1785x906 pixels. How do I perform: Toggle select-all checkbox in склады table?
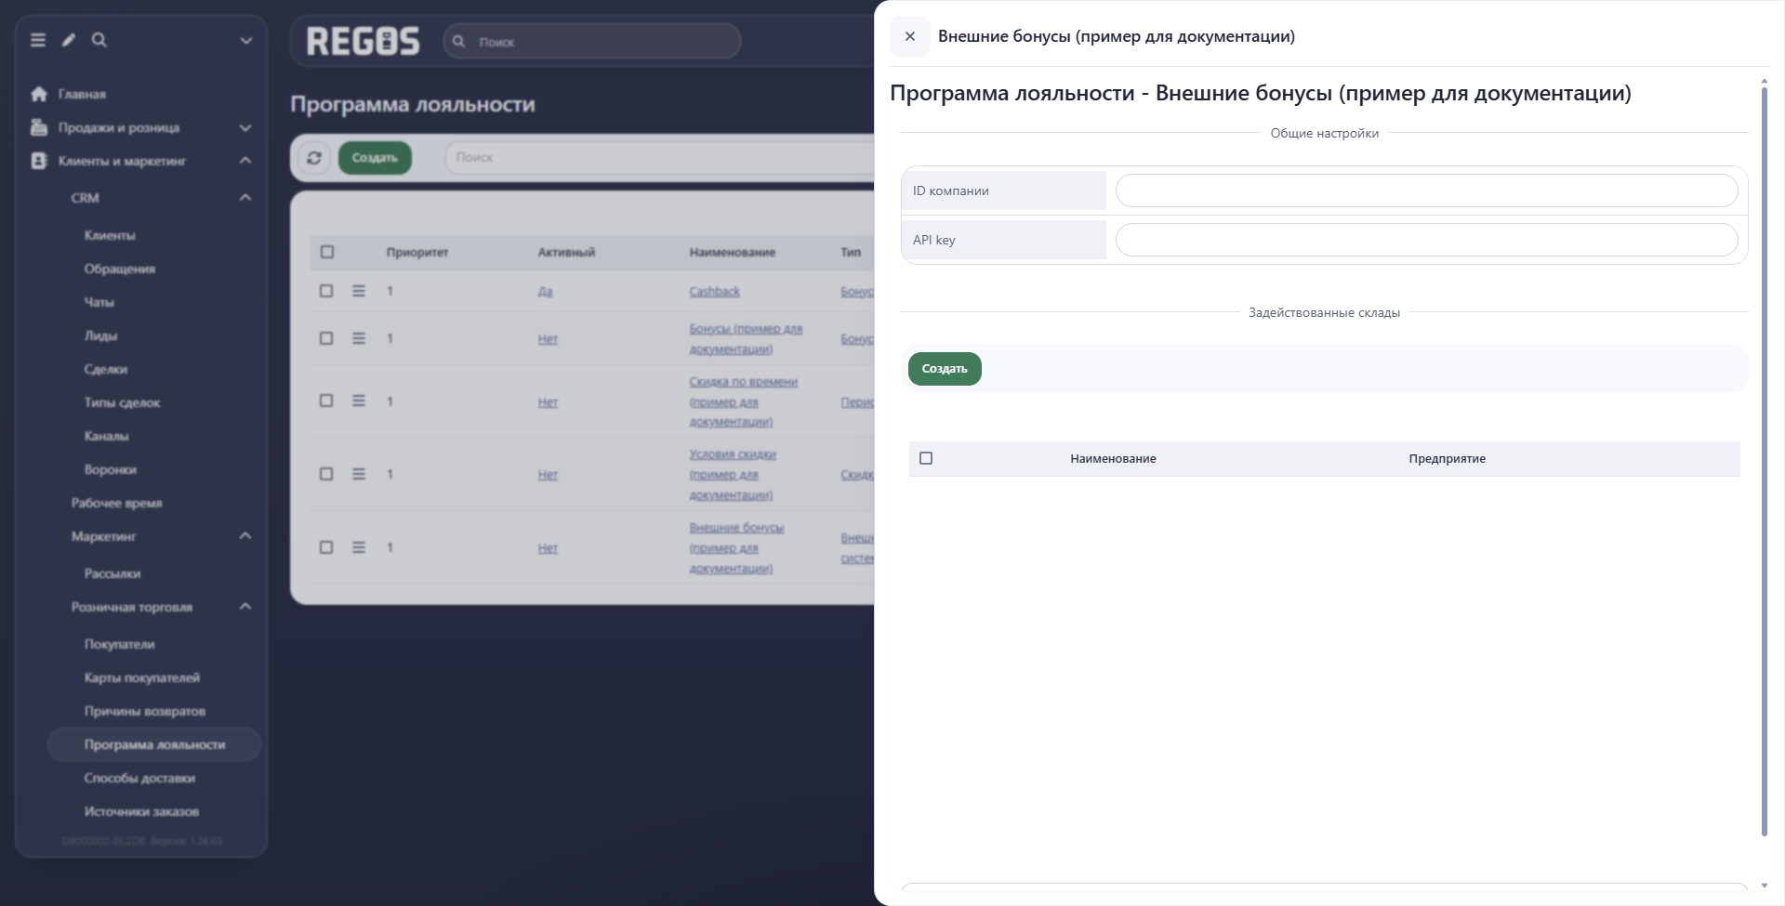[926, 458]
